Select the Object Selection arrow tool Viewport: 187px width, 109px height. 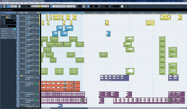[x=51, y=6]
